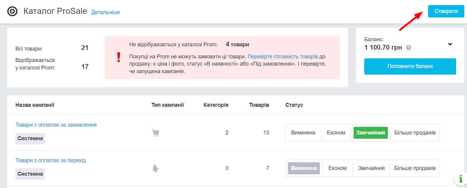Click the Всі товари label
467x188 pixels.
point(29,49)
